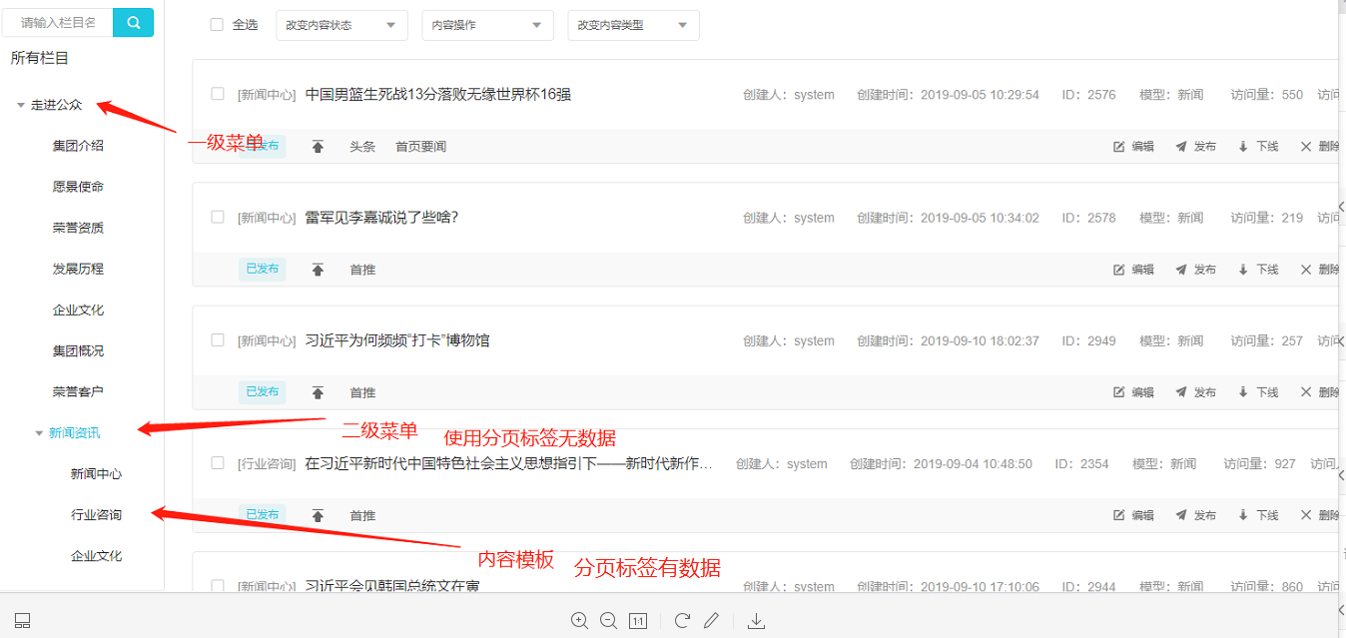Click the screen icon at bottom-left corner
This screenshot has height=638, width=1346.
(23, 621)
